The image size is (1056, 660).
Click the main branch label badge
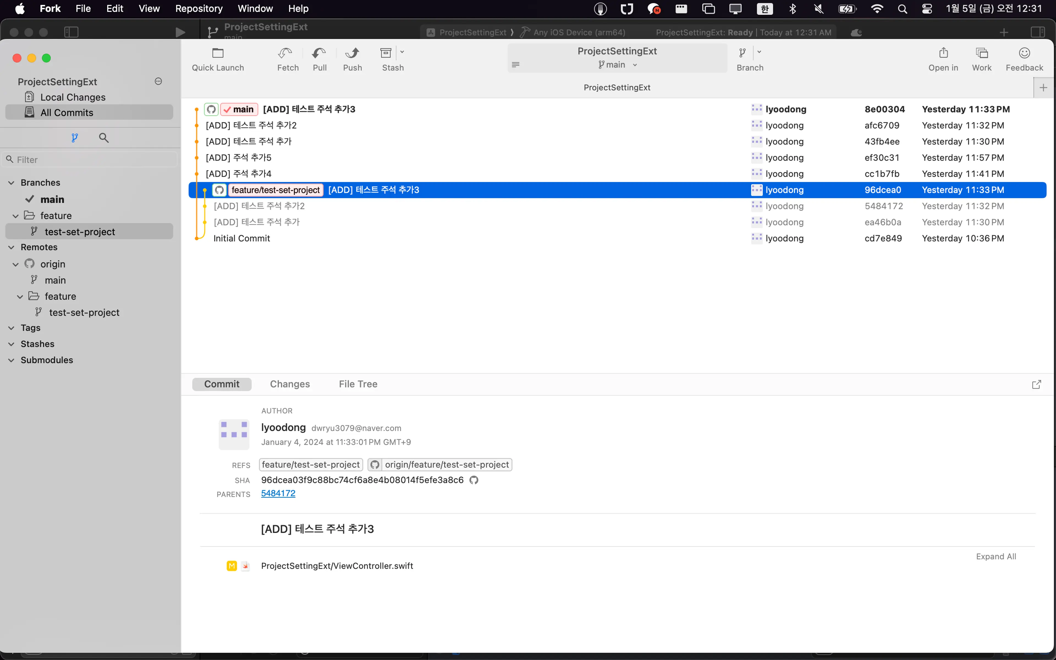pos(239,109)
